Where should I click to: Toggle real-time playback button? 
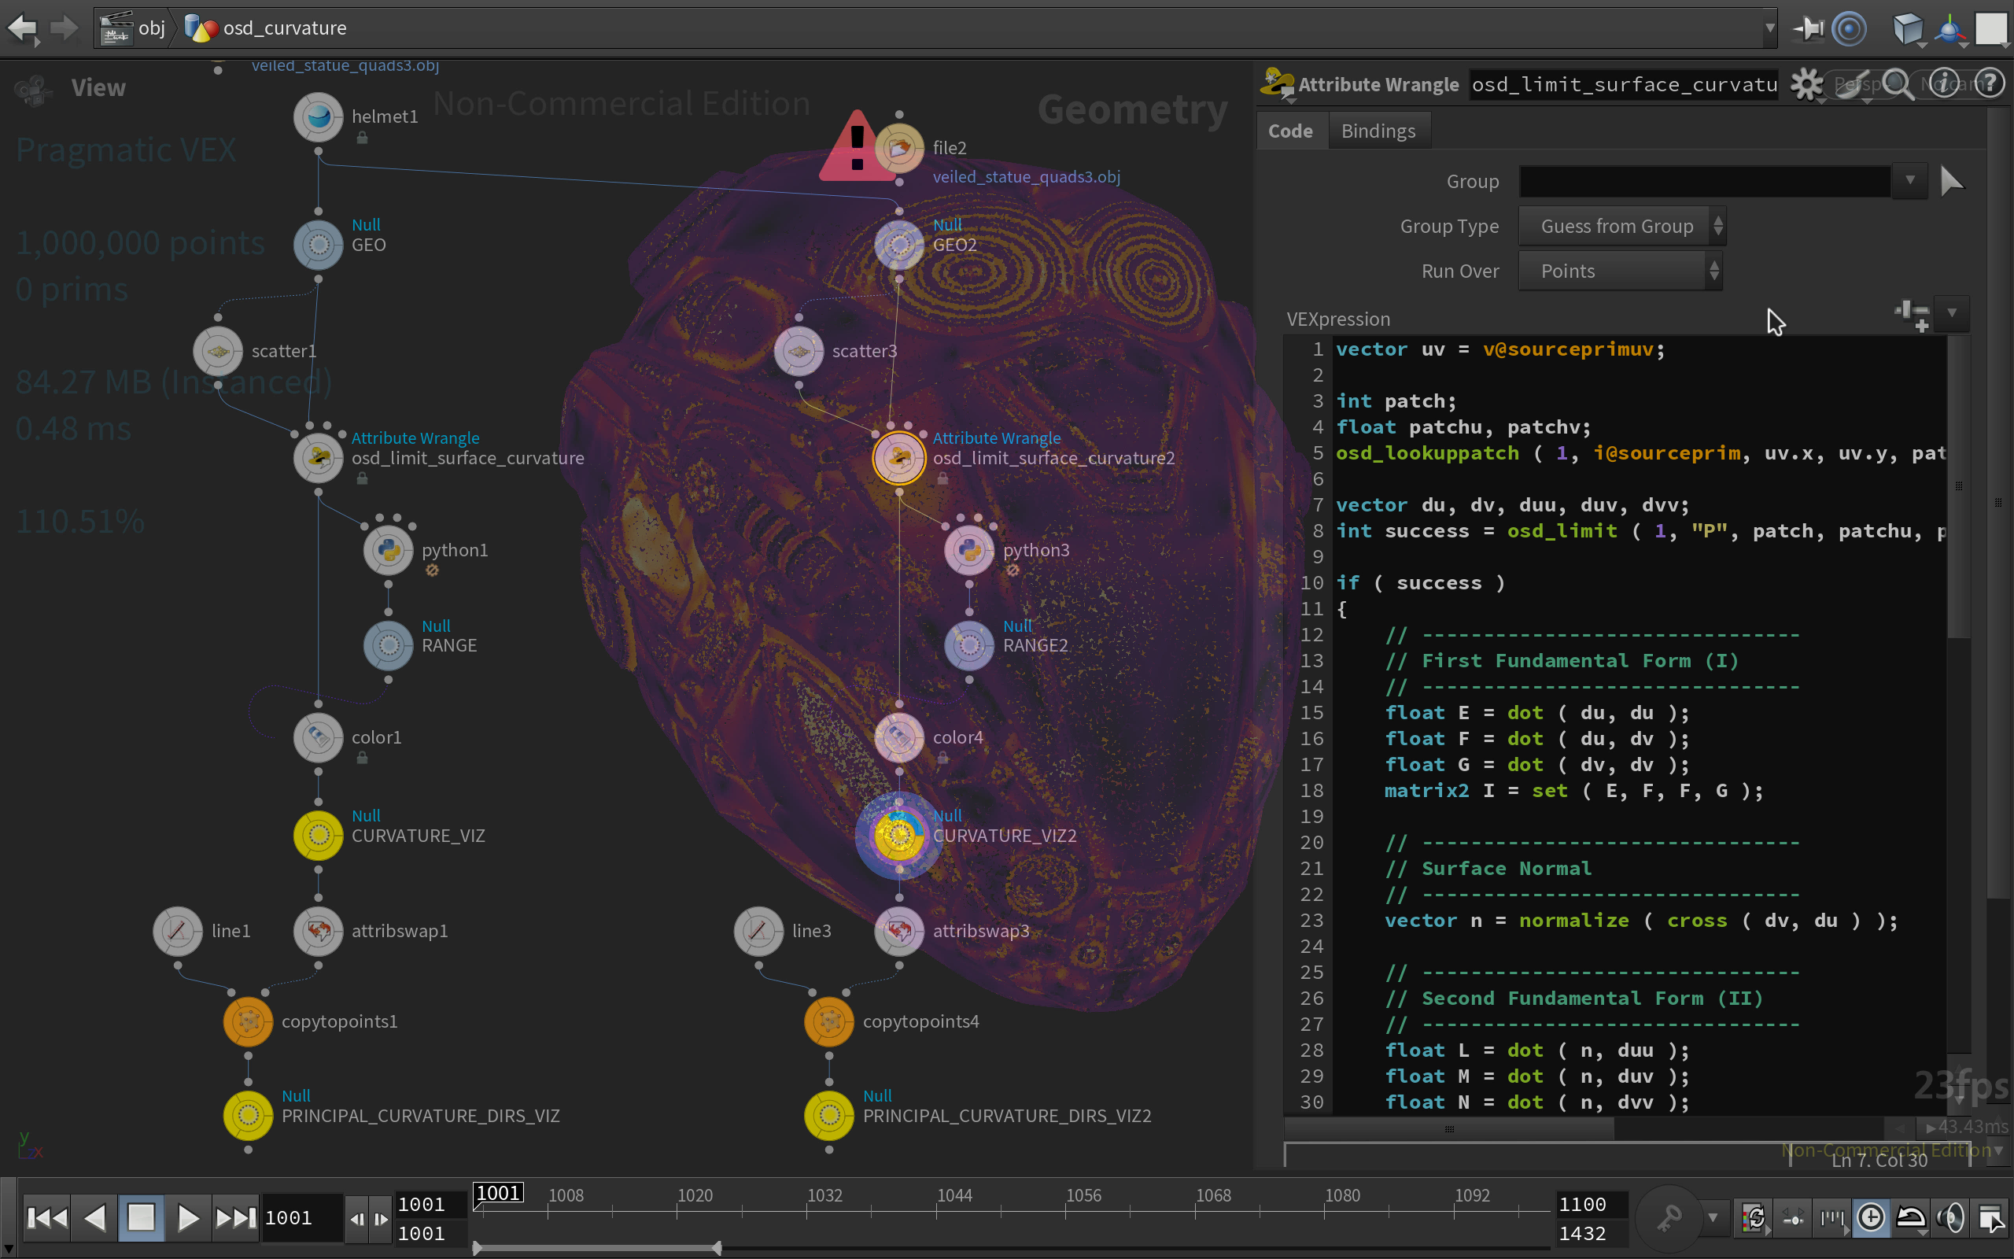[x=1871, y=1218]
